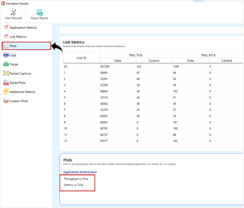This screenshot has width=244, height=208.
Task: Open Application Metrics via its sidebar icon
Action: click(x=6, y=28)
